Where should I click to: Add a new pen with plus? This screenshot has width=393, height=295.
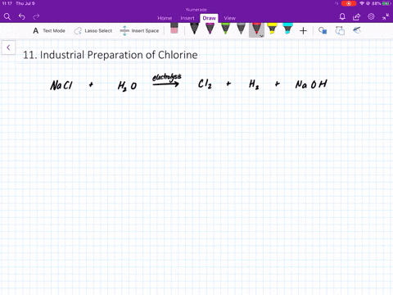pos(303,31)
